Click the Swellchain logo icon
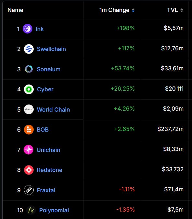 (29, 49)
